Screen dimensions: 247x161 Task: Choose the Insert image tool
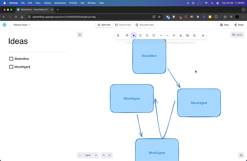[x=187, y=35]
